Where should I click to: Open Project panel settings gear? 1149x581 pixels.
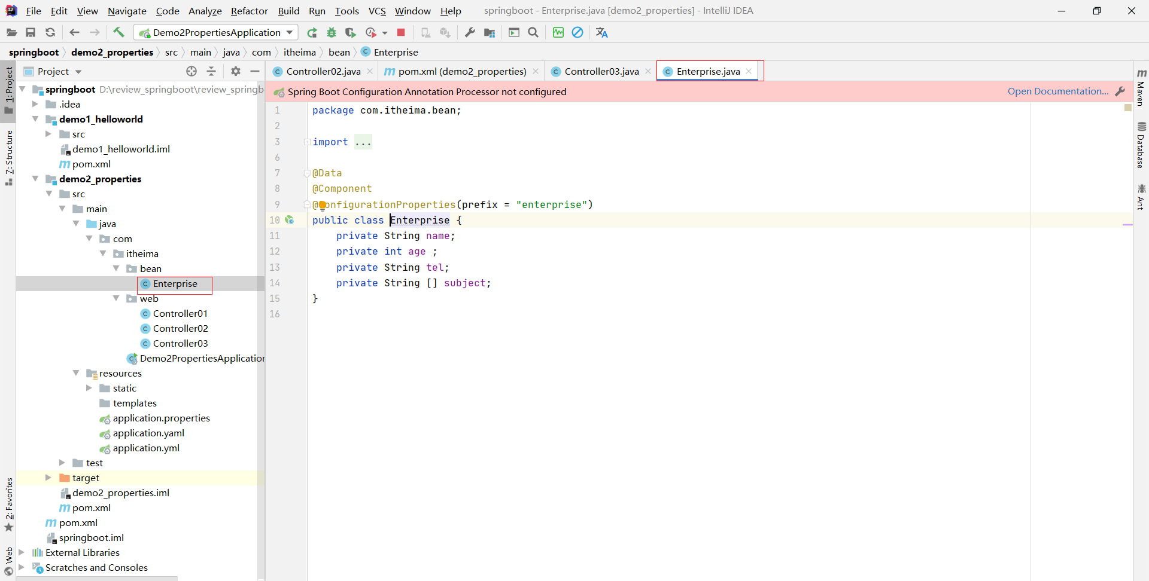[x=236, y=71]
